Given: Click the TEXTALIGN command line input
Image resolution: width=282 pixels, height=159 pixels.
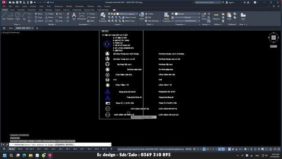Looking at the screenshot, I should pos(60,144).
